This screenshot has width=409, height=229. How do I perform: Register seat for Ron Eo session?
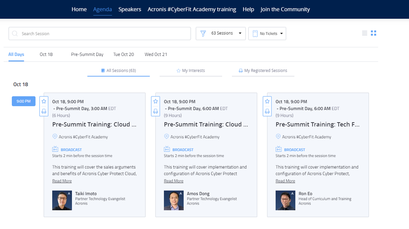[x=267, y=111]
